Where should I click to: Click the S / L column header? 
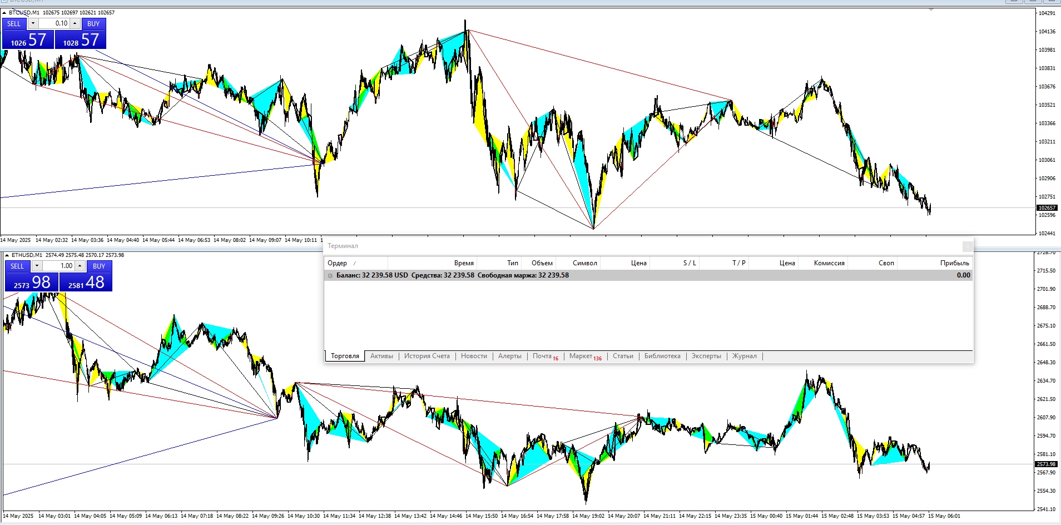click(675, 263)
